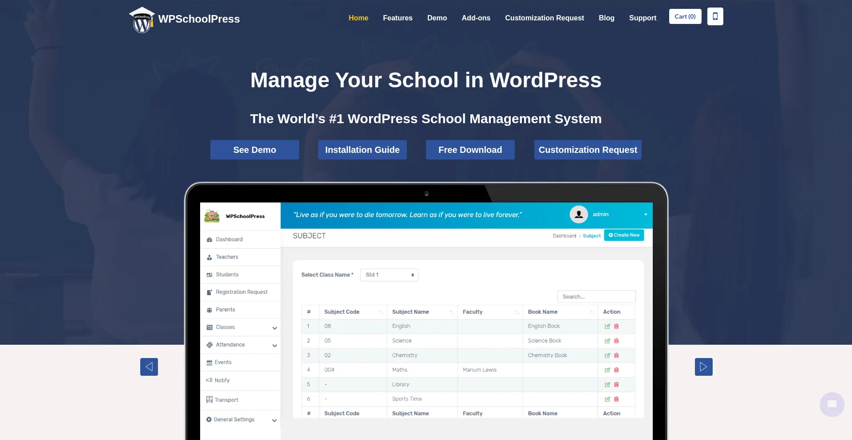This screenshot has width=852, height=440.
Task: Sort by Subject Code column arrows
Action: (381, 312)
